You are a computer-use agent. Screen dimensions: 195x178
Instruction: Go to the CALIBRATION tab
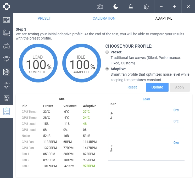104,18
